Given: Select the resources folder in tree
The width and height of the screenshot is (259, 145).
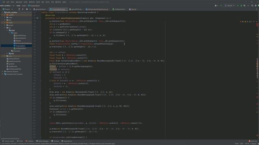Looking at the screenshot, I should tap(15, 51).
